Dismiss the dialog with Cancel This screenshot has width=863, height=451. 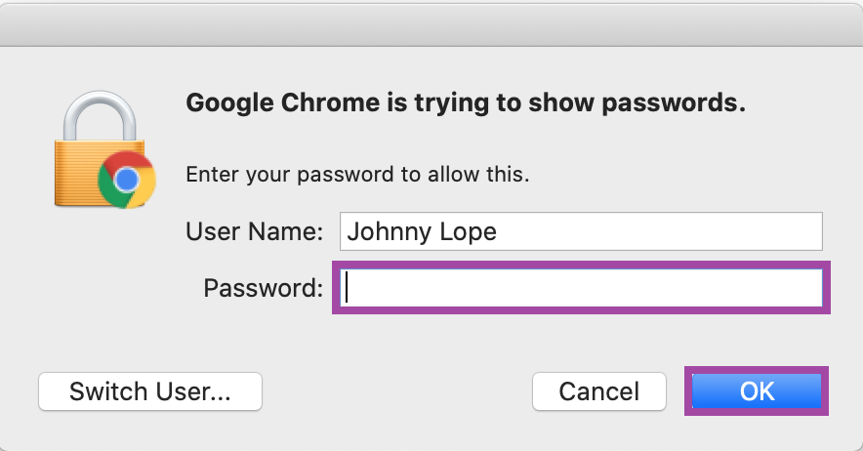click(x=598, y=391)
